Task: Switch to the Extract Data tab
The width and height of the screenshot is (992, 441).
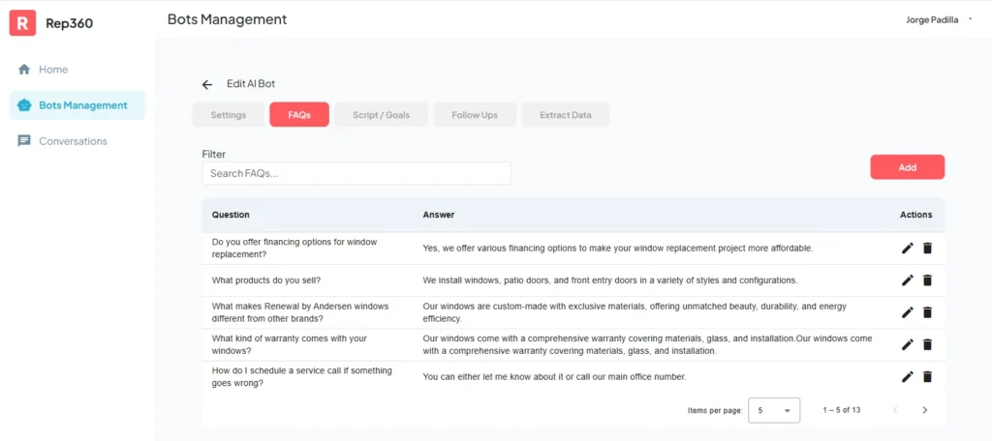Action: click(566, 115)
